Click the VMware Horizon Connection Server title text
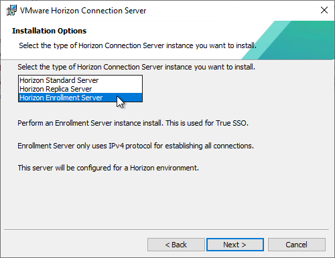The width and height of the screenshot is (335, 258). [x=83, y=11]
